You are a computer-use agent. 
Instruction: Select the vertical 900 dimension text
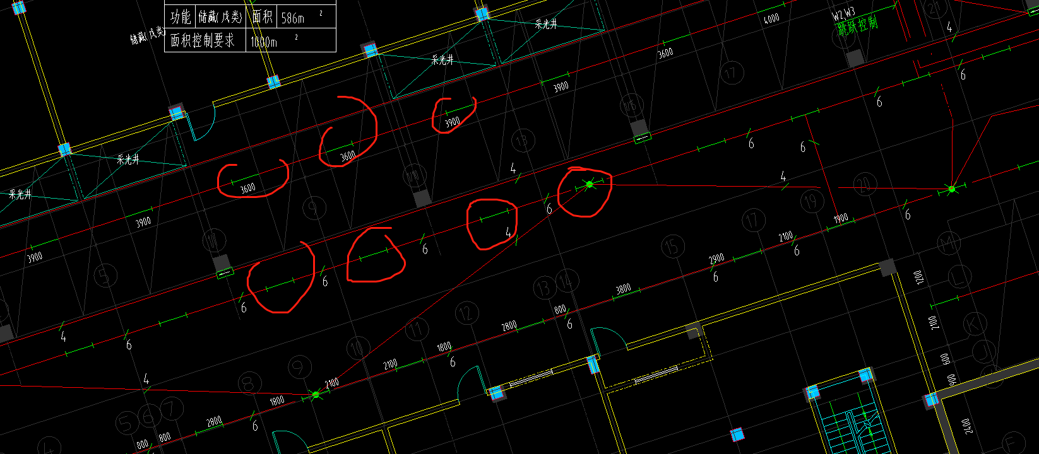(x=951, y=380)
